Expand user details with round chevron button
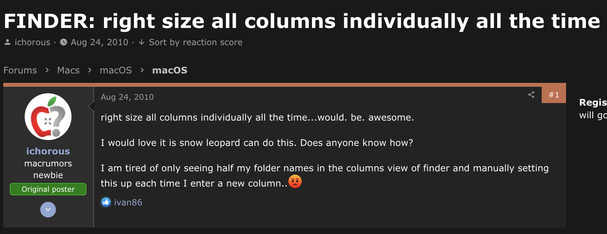Image resolution: width=607 pixels, height=234 pixels. pyautogui.click(x=48, y=210)
